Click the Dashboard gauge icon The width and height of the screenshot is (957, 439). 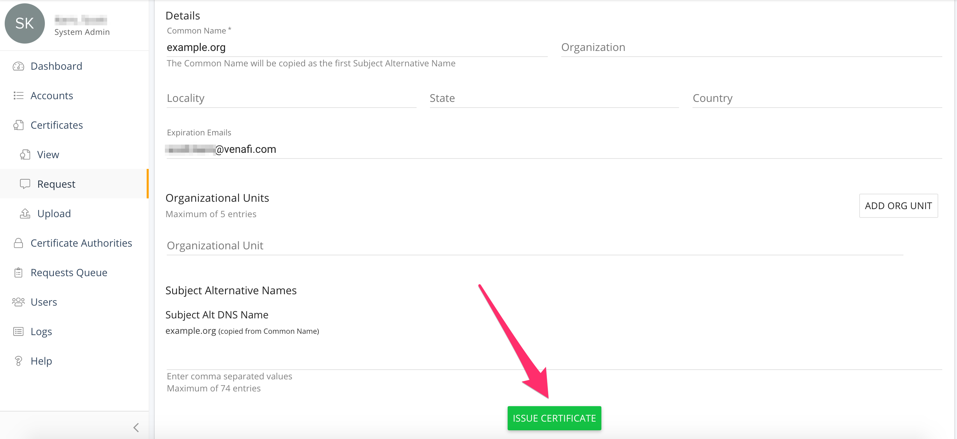pos(18,66)
